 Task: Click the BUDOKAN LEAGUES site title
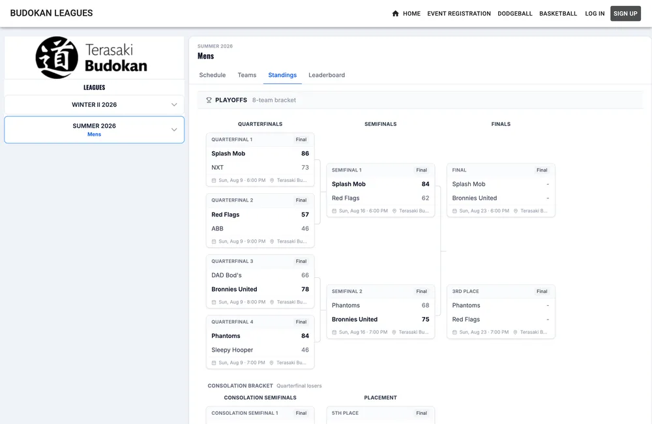[52, 13]
